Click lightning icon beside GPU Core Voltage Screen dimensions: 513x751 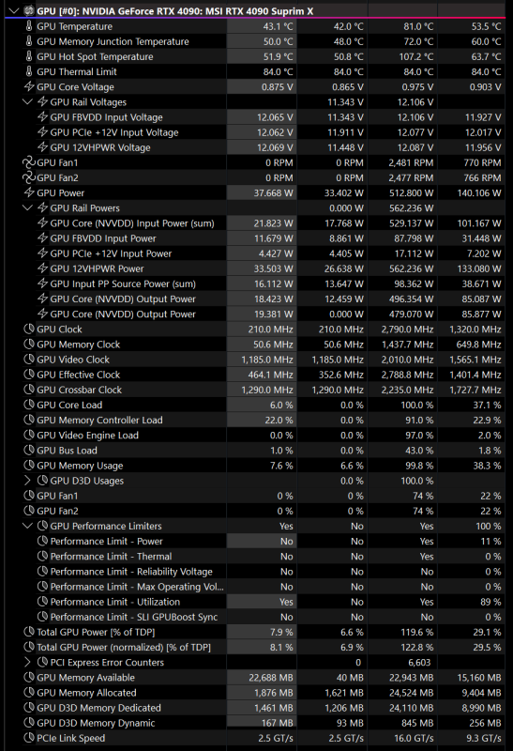point(29,86)
